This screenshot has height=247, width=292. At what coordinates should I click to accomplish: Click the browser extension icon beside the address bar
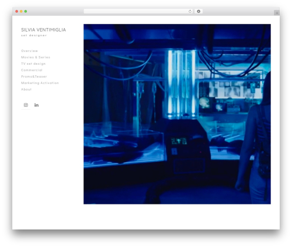199,12
